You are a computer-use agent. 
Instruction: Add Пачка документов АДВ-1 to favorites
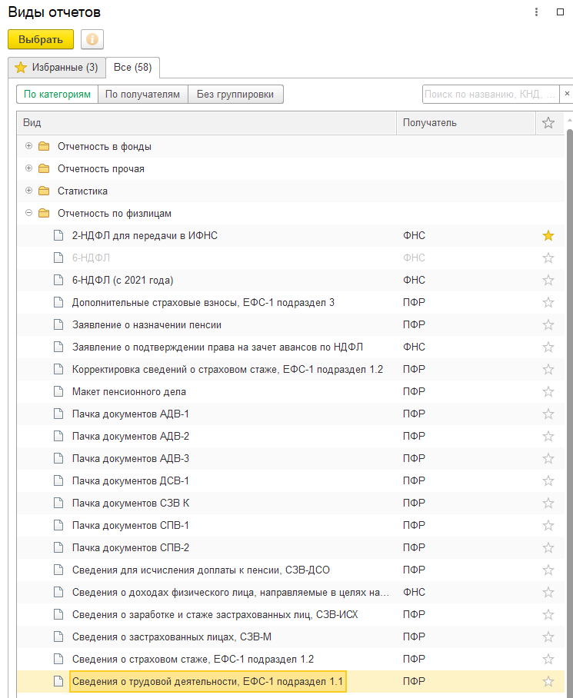coord(548,414)
